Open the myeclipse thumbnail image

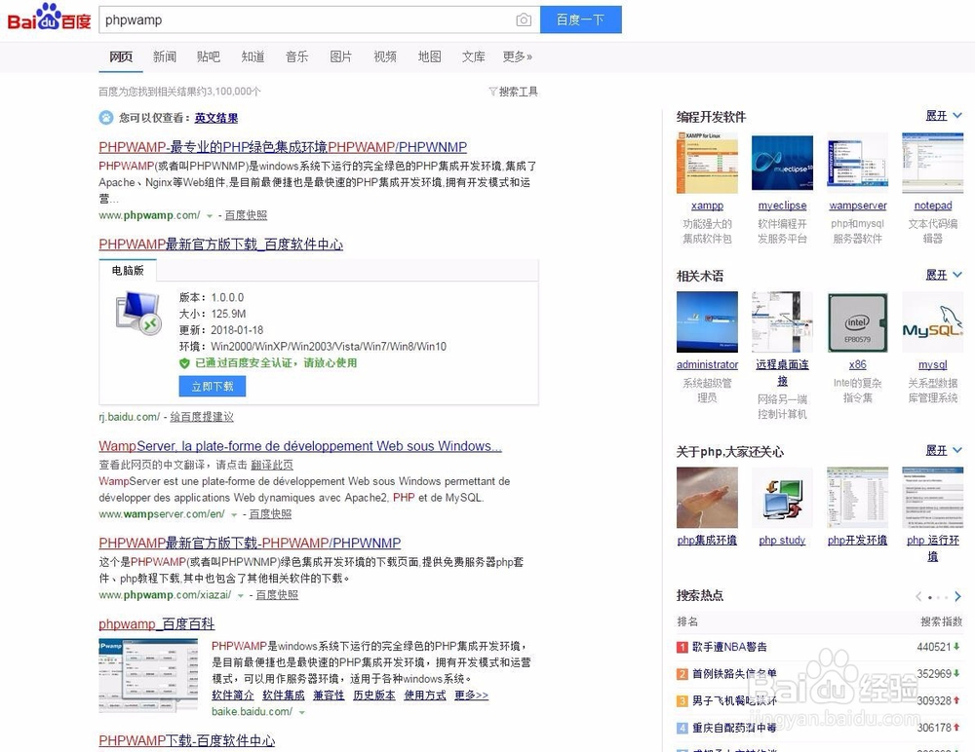[x=782, y=163]
